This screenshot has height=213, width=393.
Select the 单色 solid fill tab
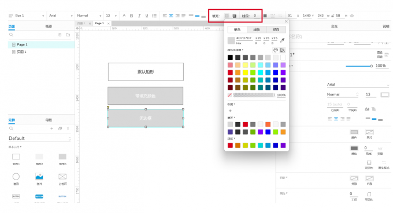coord(237,29)
